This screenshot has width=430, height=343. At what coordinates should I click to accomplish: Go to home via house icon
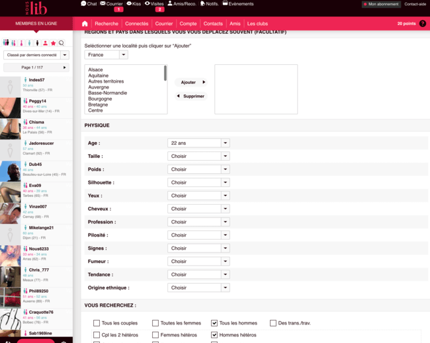coord(85,24)
